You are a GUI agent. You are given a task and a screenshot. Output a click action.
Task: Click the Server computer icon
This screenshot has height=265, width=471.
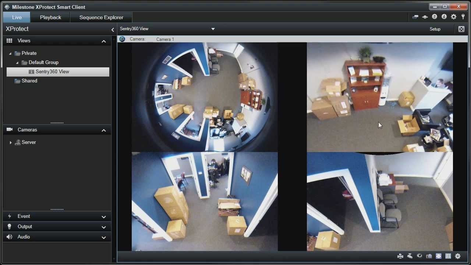[17, 142]
